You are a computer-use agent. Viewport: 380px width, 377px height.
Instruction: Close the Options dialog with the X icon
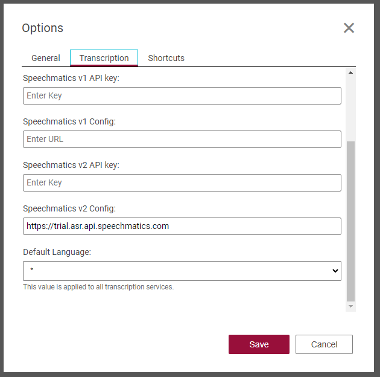pos(349,28)
